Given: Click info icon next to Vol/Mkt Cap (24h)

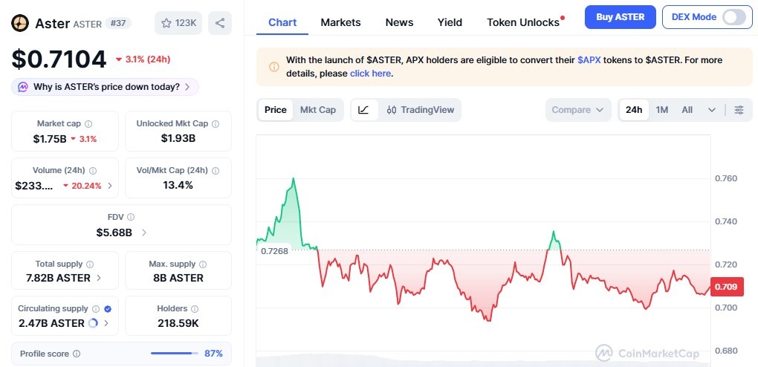Looking at the screenshot, I should pyautogui.click(x=216, y=171).
